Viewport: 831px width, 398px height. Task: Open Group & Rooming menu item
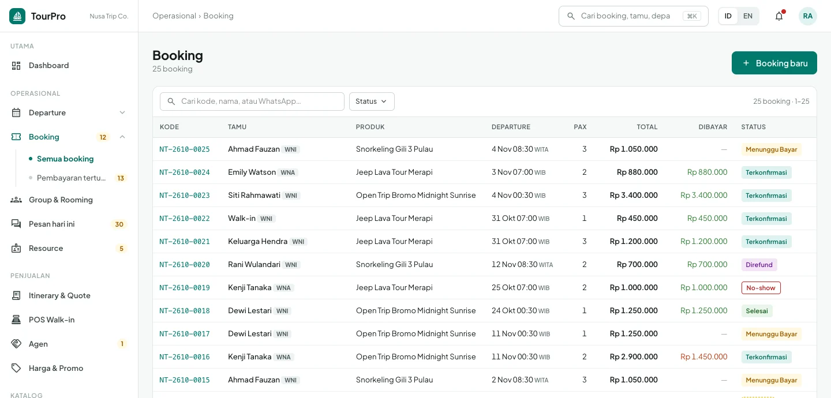tap(69, 200)
